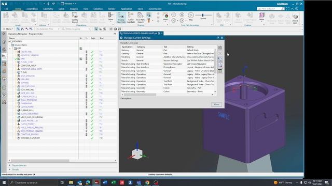Open the resource bar settings gear icon

[4, 34]
